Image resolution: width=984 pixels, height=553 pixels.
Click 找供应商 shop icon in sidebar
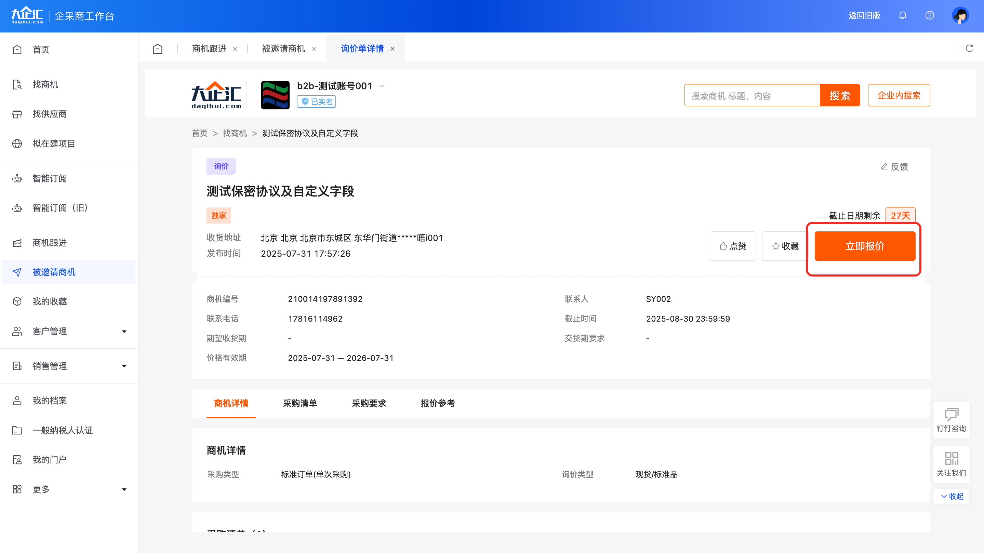tap(17, 114)
